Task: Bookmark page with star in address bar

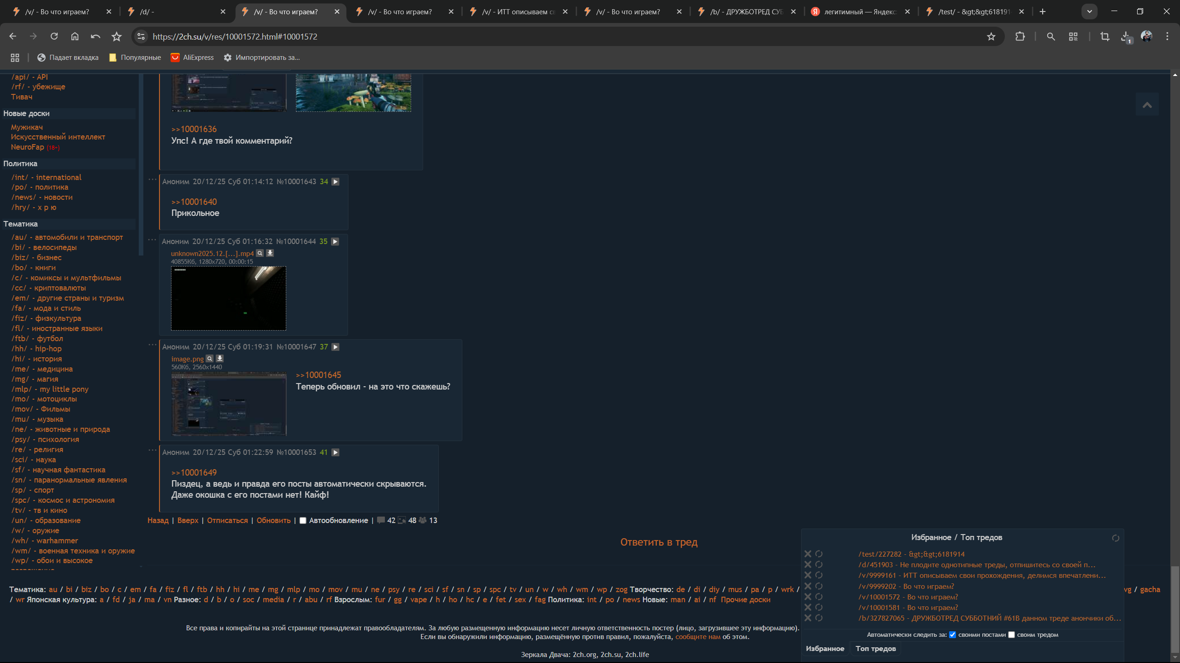Action: [x=991, y=36]
